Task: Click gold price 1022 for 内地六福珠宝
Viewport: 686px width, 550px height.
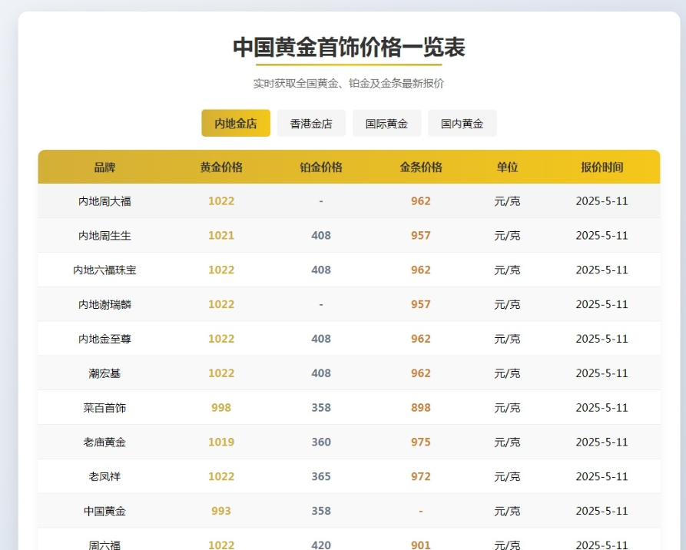Action: coord(221,270)
